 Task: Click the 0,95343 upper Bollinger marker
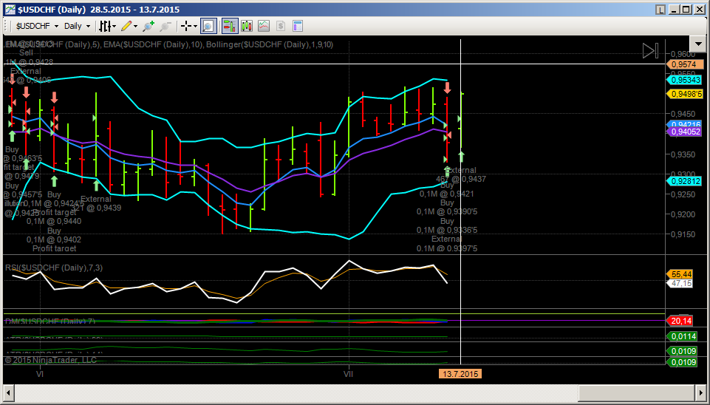tap(685, 80)
